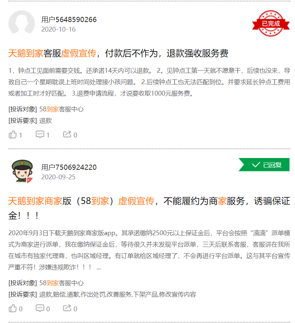Open complaint titled 天鹅到家客服虚假宣传

(118, 53)
